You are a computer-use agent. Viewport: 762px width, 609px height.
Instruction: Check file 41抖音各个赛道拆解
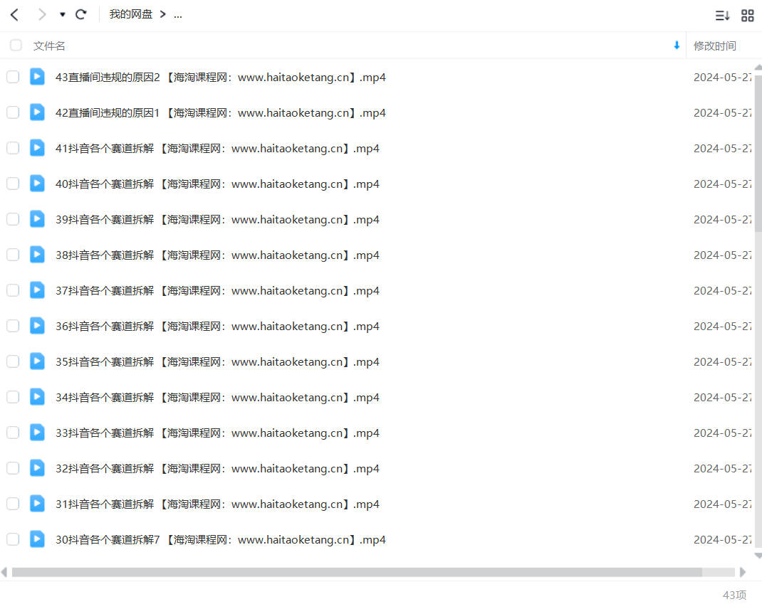tap(13, 148)
